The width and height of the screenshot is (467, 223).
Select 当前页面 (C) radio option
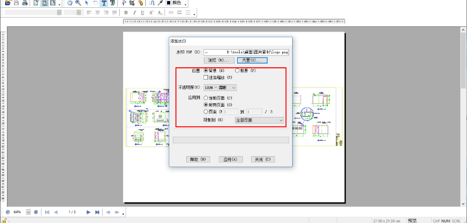206,98
